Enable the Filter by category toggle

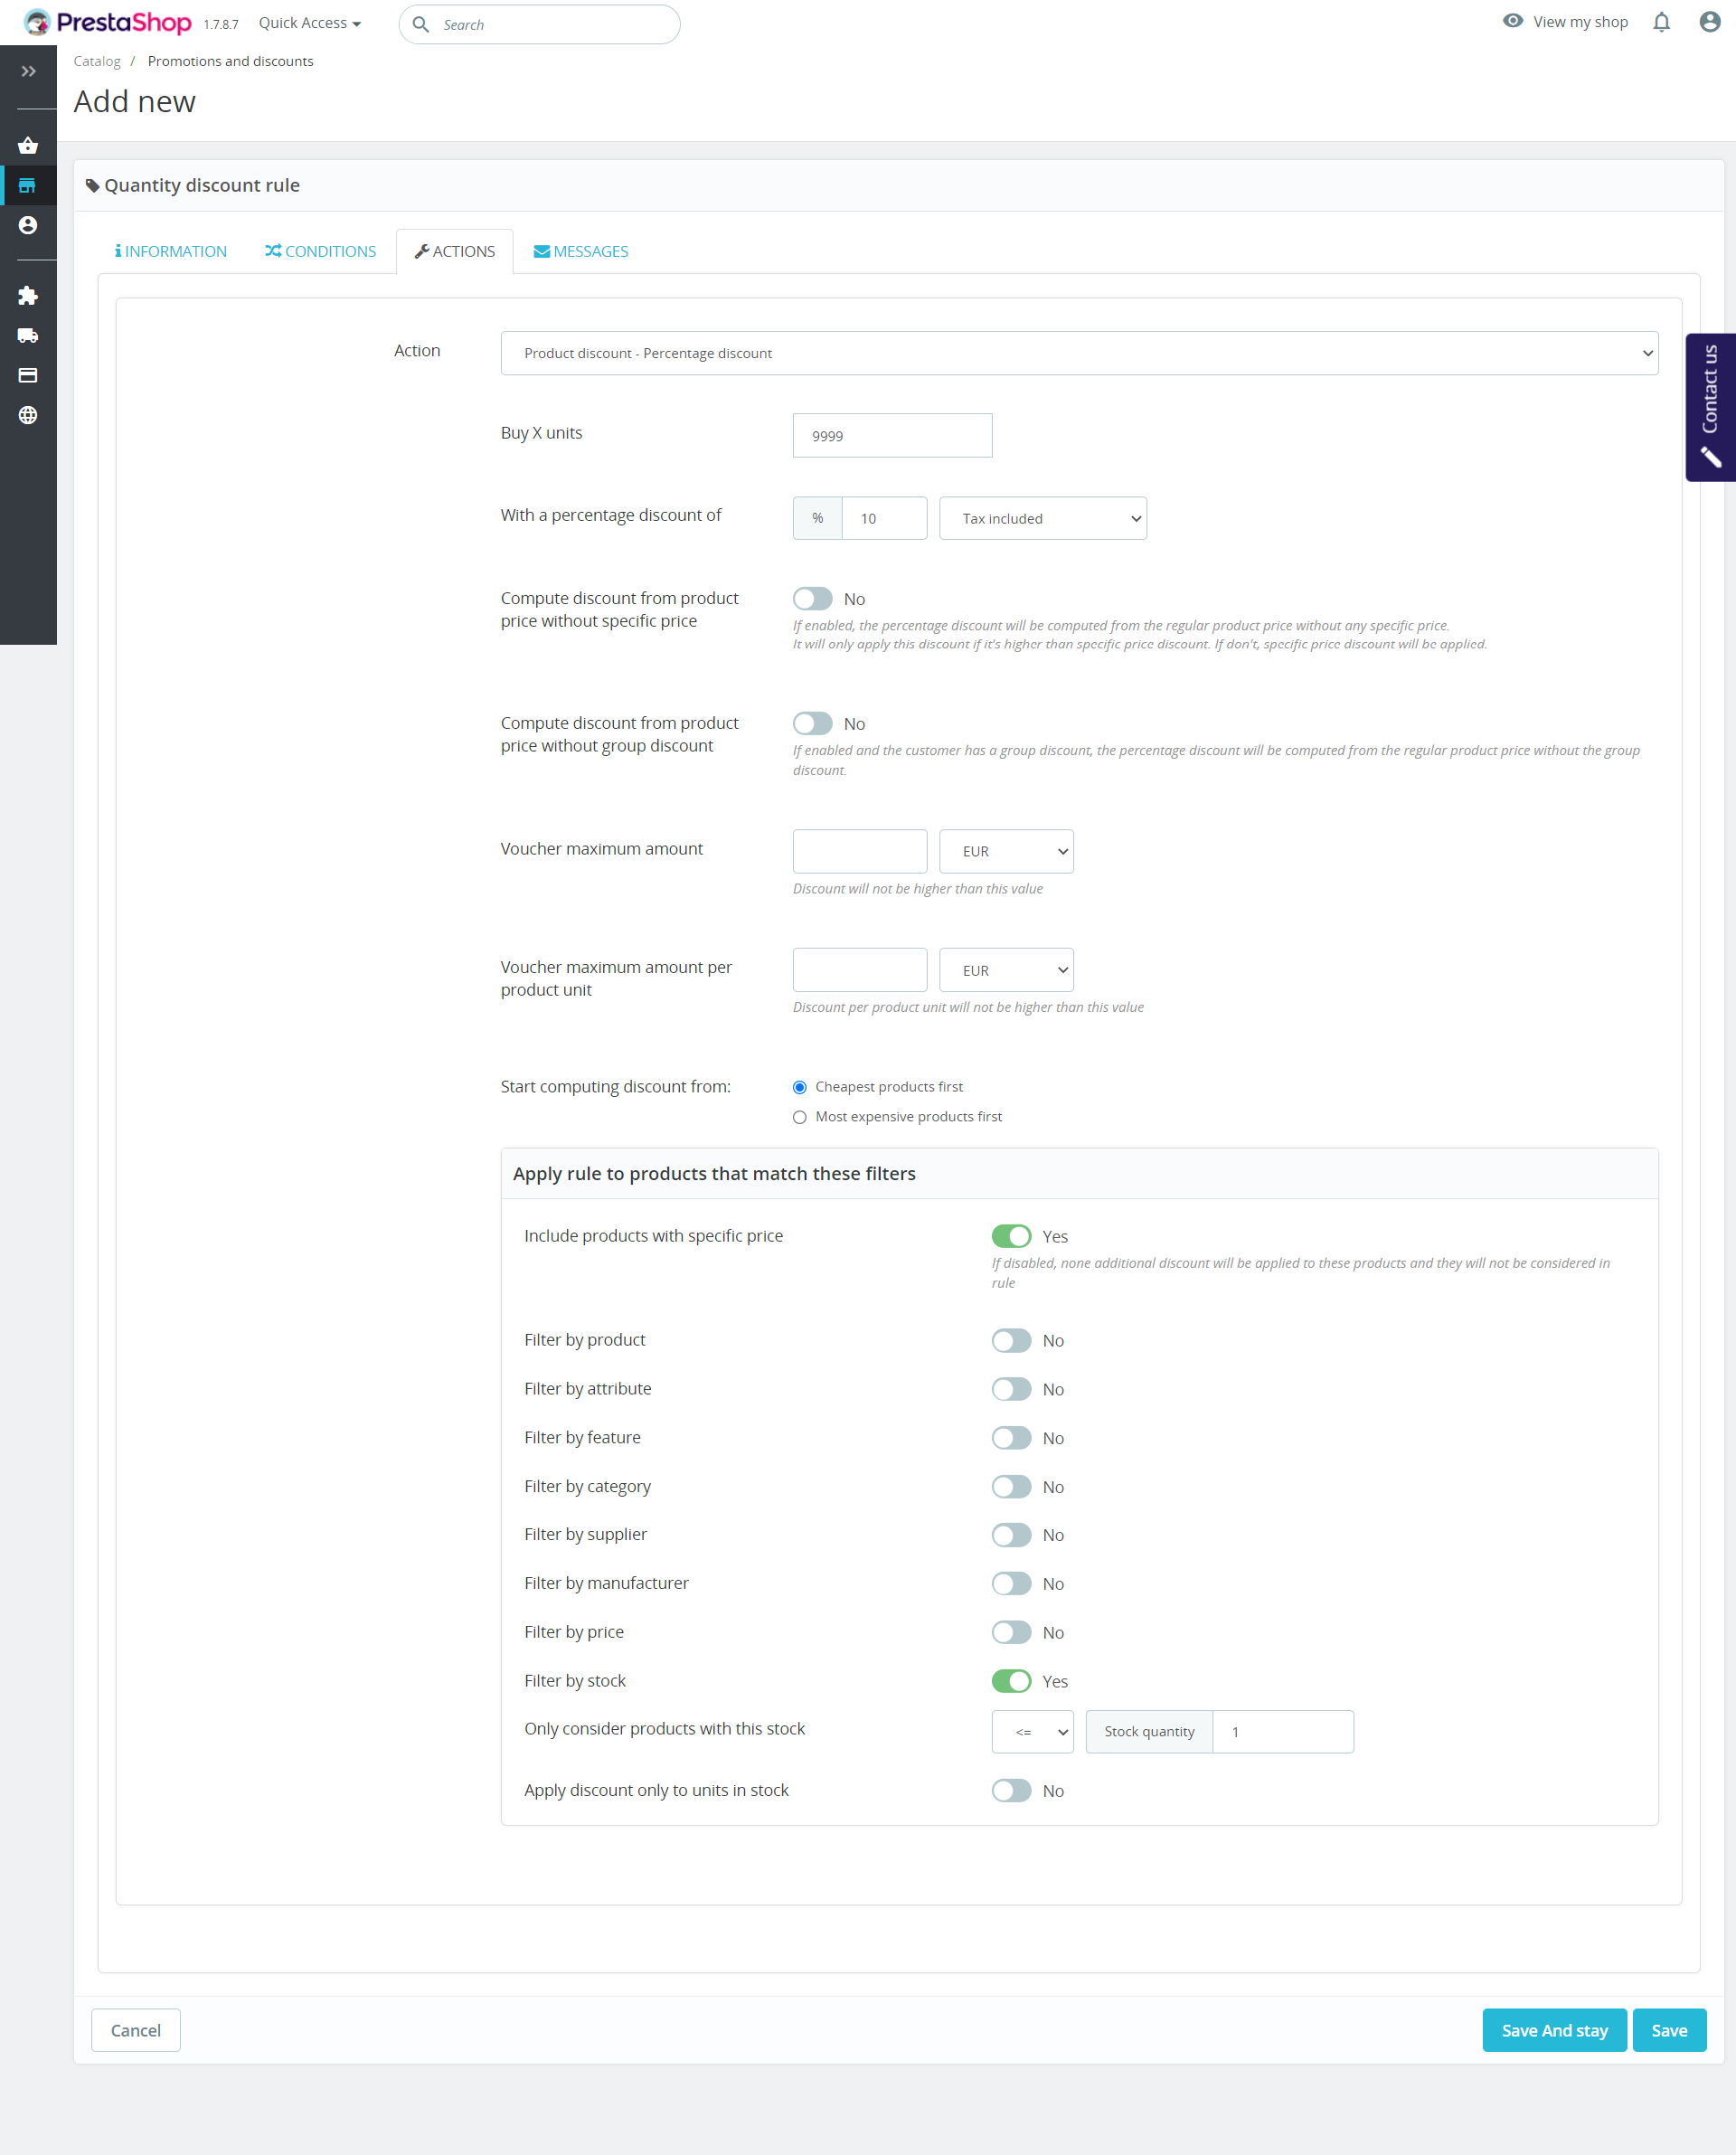pyautogui.click(x=1011, y=1487)
